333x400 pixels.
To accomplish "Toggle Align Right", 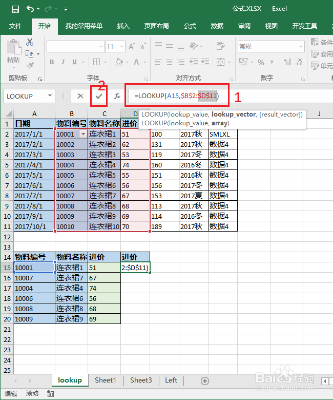I will click(181, 62).
